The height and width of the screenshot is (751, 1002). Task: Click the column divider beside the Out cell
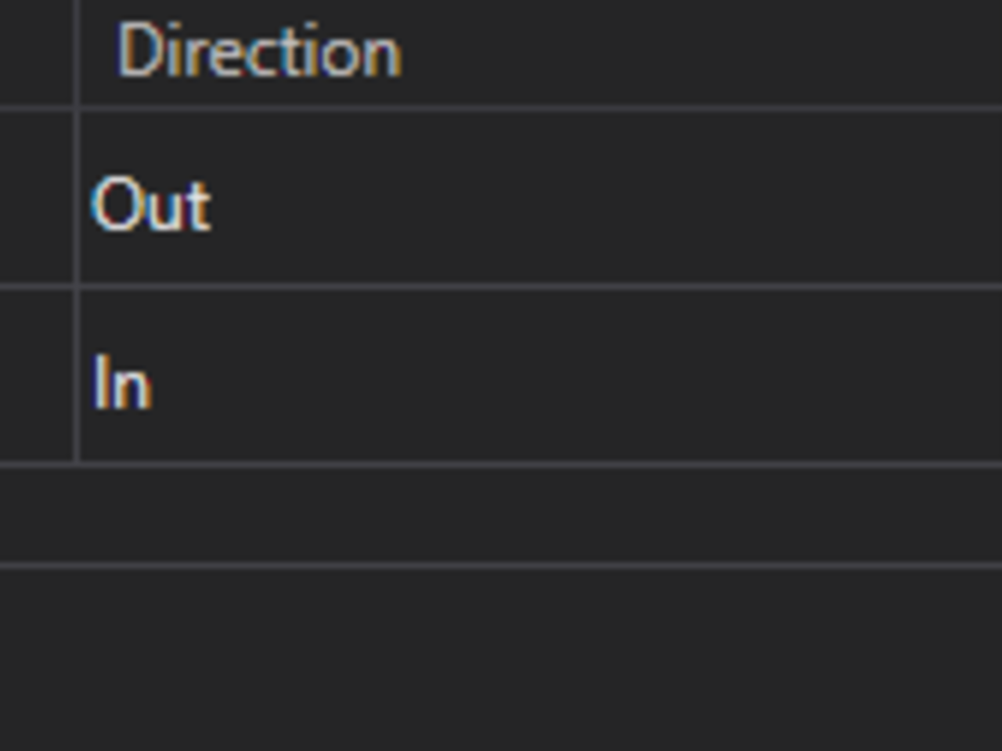coord(77,199)
